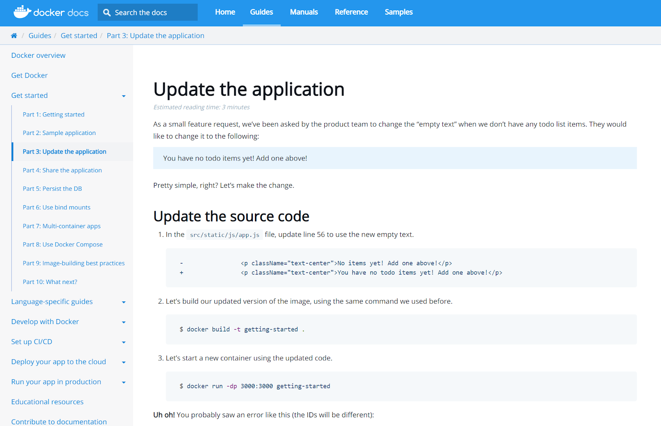The width and height of the screenshot is (661, 426).
Task: Open Part 6: Use bind mounts
Action: point(57,207)
